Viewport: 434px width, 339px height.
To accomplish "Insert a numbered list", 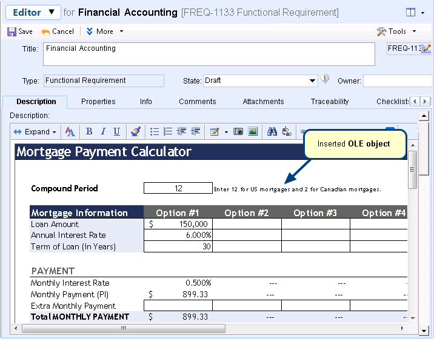I will click(168, 131).
